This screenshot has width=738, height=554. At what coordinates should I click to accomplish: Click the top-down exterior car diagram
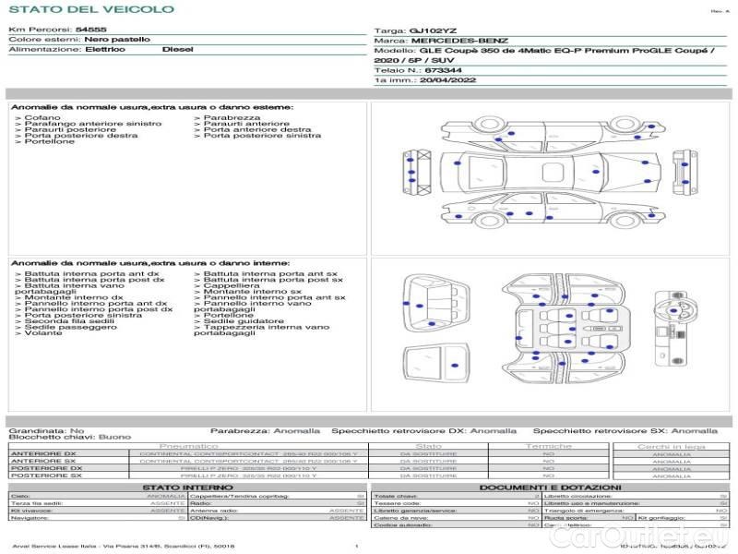coord(550,172)
